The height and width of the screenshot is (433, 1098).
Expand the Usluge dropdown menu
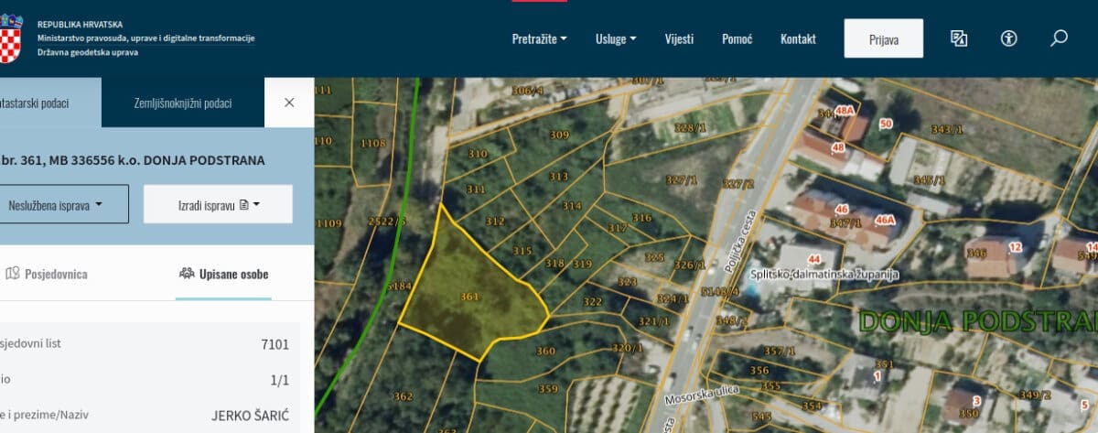pos(616,39)
